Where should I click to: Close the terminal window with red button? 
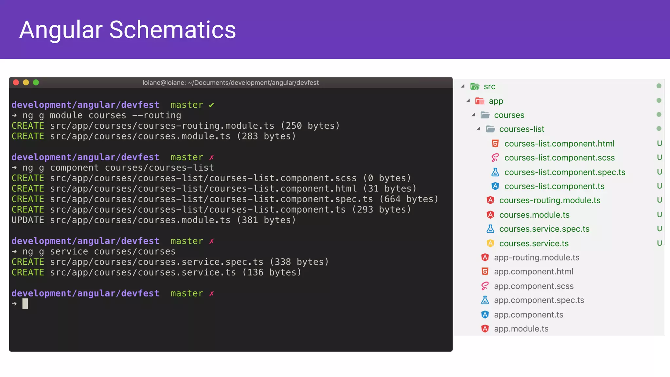pyautogui.click(x=16, y=82)
